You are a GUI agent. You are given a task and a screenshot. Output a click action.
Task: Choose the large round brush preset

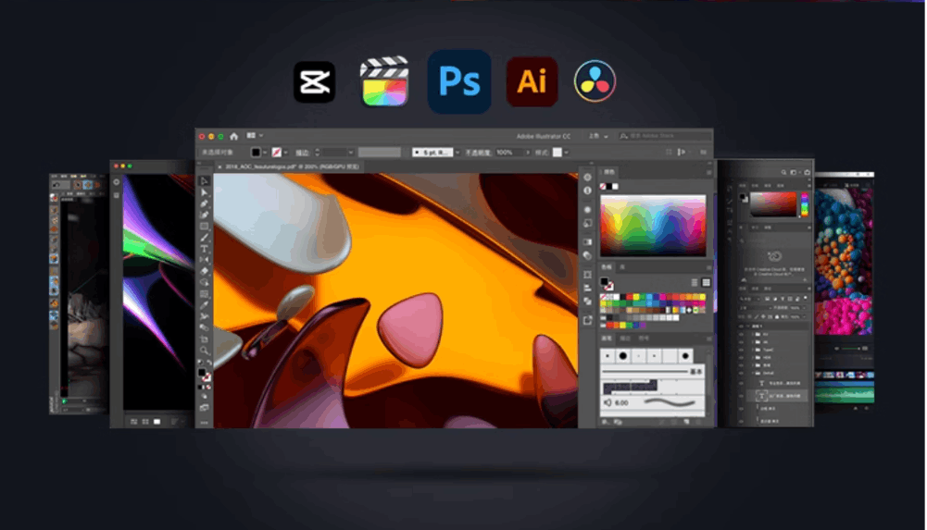point(622,356)
